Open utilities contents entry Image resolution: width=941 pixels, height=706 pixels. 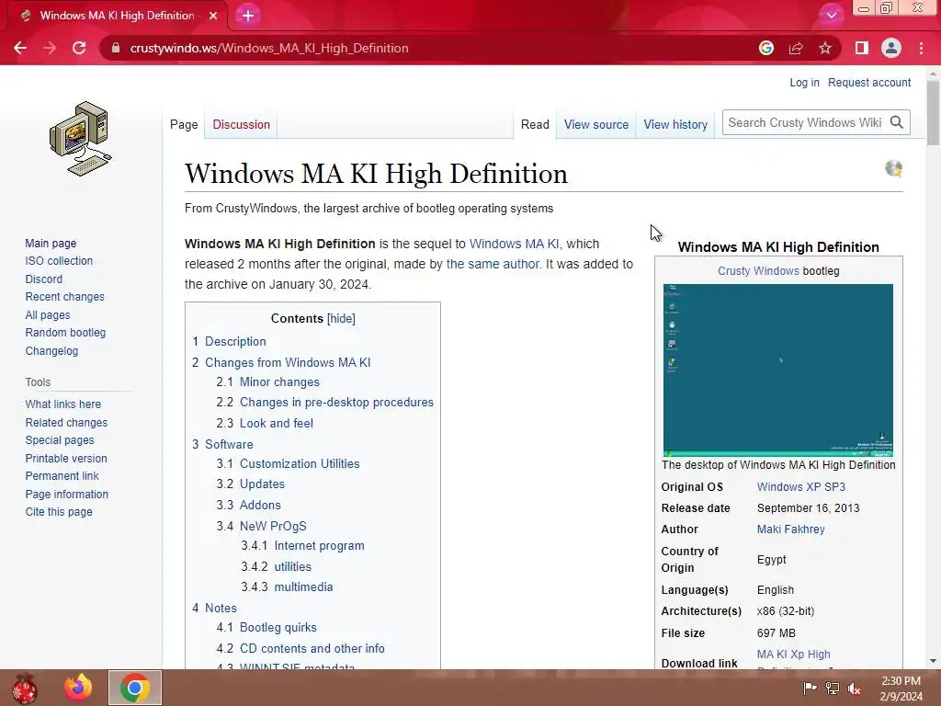(x=292, y=566)
